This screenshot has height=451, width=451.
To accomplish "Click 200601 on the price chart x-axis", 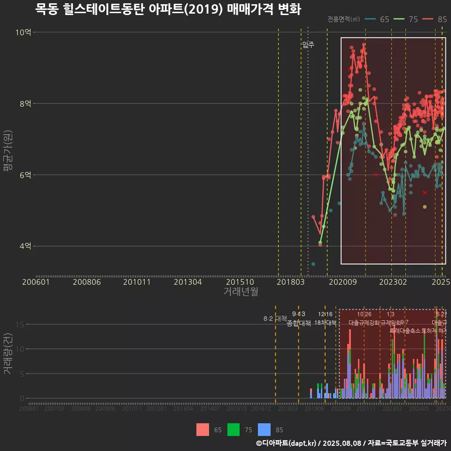I will coord(36,282).
